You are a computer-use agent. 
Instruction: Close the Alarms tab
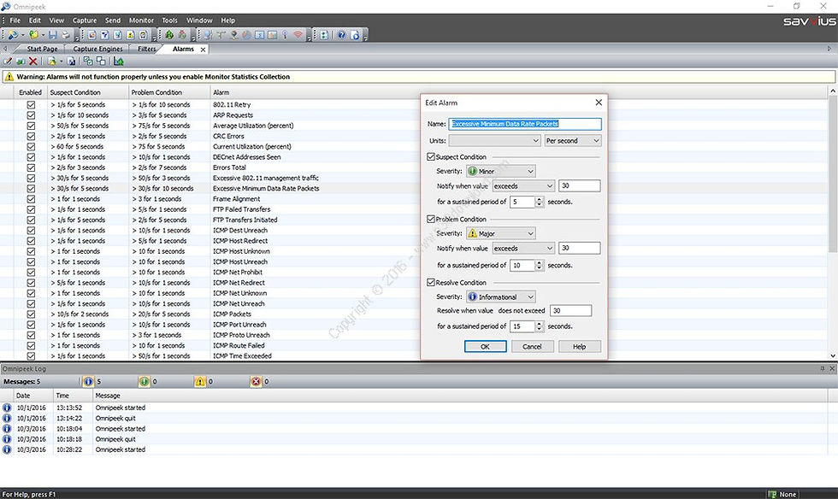(204, 50)
